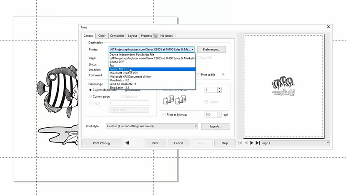The width and height of the screenshot is (346, 195).
Task: Click the Print to file arrow icon
Action: click(223, 75)
